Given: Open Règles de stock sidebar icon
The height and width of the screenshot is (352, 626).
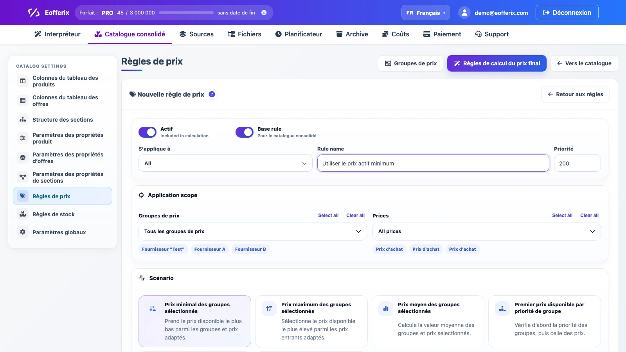Looking at the screenshot, I should coord(23,214).
